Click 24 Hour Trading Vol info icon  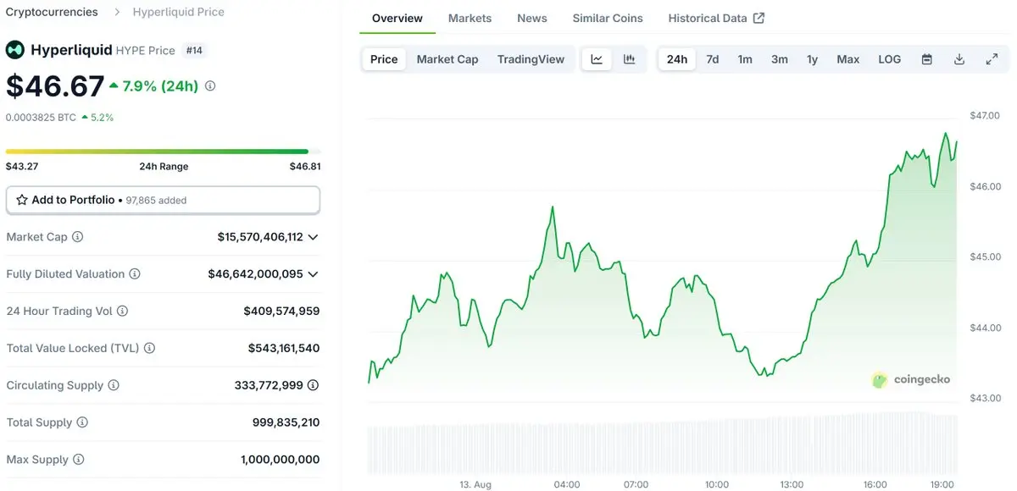[122, 312]
